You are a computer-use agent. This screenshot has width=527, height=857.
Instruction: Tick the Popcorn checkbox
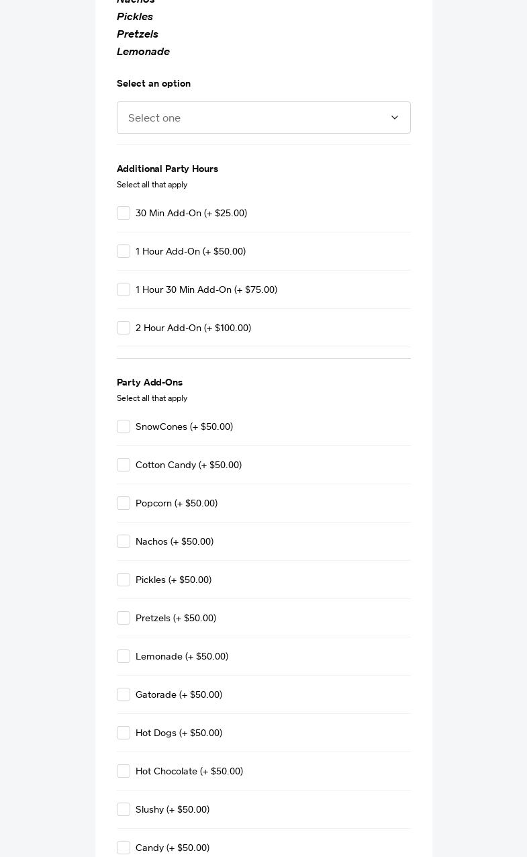(124, 503)
